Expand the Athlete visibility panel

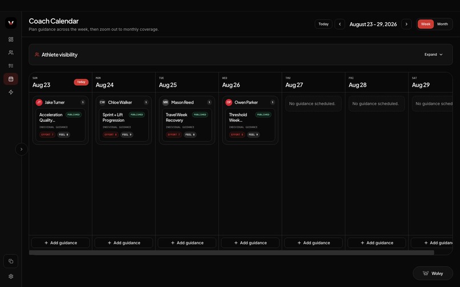point(433,55)
